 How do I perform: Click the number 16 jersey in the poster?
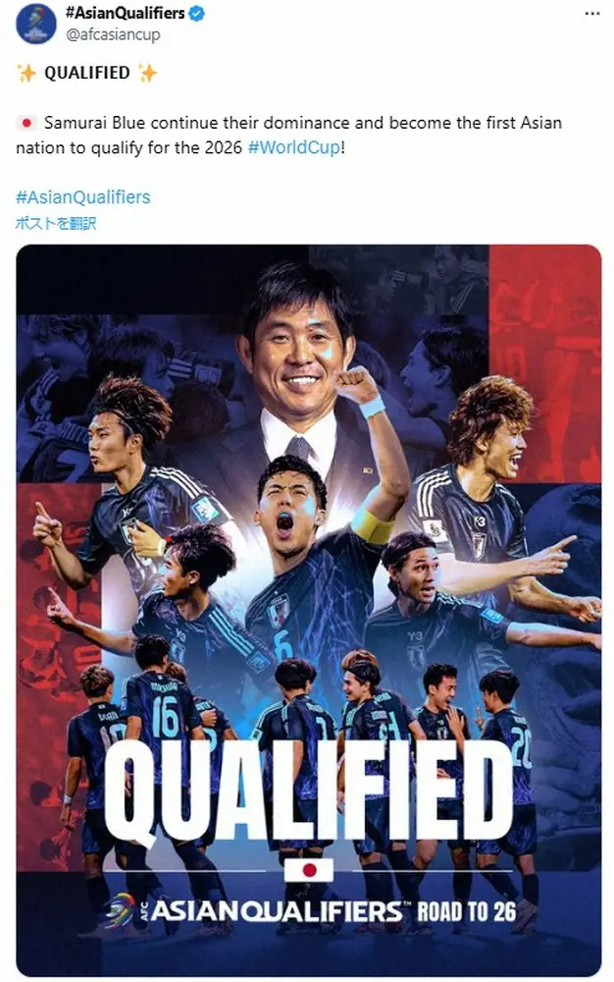(x=165, y=718)
